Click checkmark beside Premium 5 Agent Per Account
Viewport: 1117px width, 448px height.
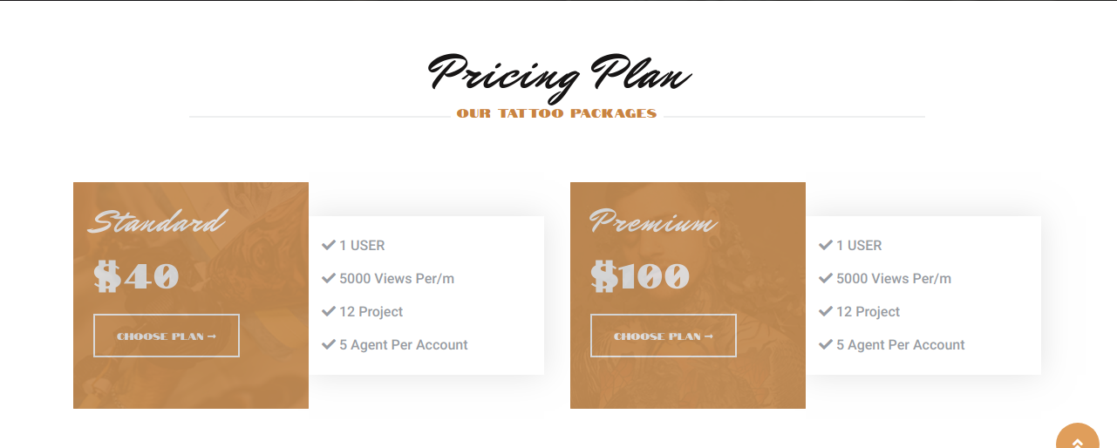[826, 344]
